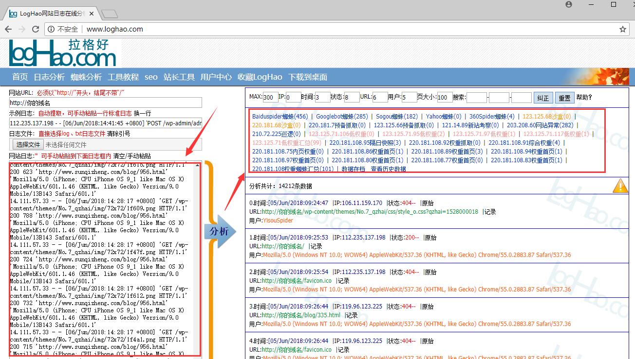635x359 pixels.
Task: Click the 网站URL input field
Action: 105,103
